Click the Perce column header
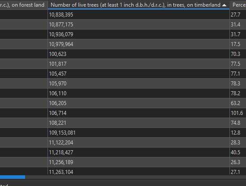This screenshot has width=246, height=186. (x=238, y=5)
